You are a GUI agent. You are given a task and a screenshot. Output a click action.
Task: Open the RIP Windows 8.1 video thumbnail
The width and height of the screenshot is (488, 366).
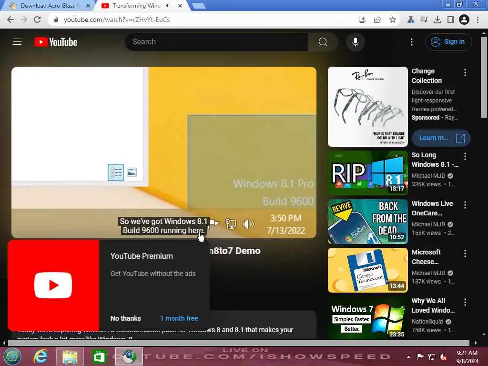click(367, 173)
